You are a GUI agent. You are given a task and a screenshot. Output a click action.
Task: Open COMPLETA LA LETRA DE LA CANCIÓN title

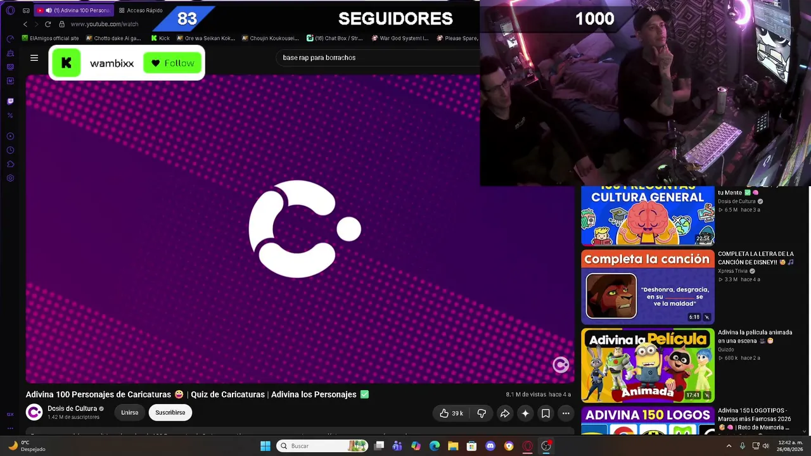tap(756, 258)
